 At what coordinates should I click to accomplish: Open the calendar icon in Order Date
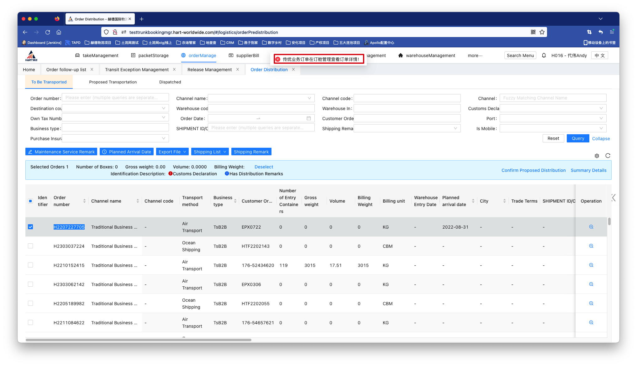pos(309,118)
